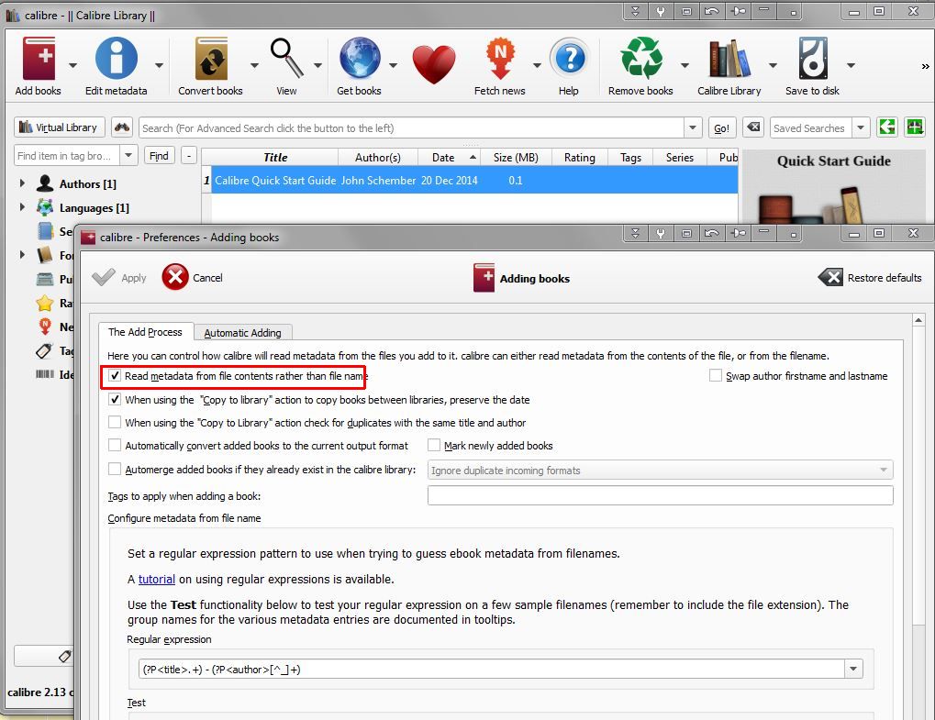Sort by the Rating column header
Viewport: 935px width, 720px height.
580,158
